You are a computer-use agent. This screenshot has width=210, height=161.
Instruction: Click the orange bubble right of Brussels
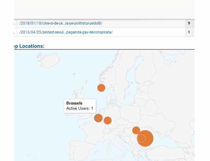click(107, 121)
